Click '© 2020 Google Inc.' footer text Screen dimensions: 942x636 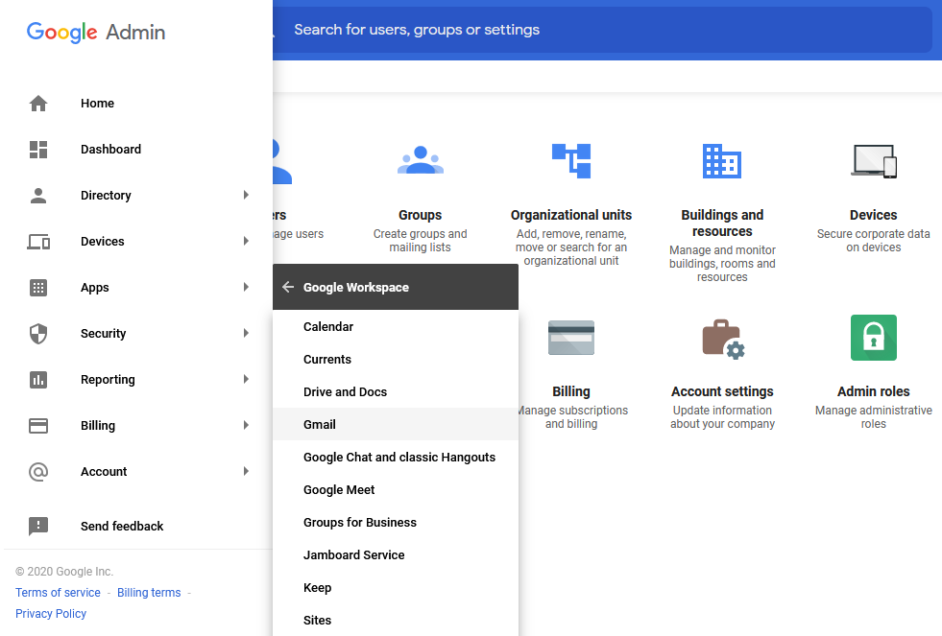[x=64, y=572]
